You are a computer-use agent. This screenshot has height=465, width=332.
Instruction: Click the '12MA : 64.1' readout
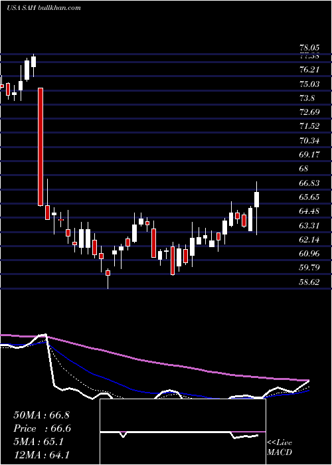41,455
